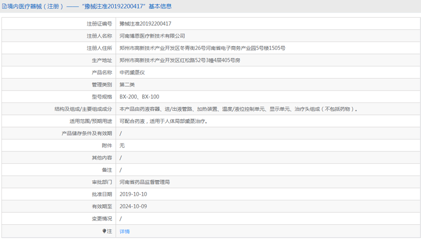The image size is (421, 240).
Task: Click the 型号规格 label
Action: pos(102,97)
